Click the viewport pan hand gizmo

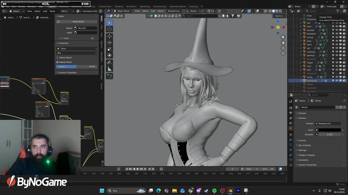283,43
